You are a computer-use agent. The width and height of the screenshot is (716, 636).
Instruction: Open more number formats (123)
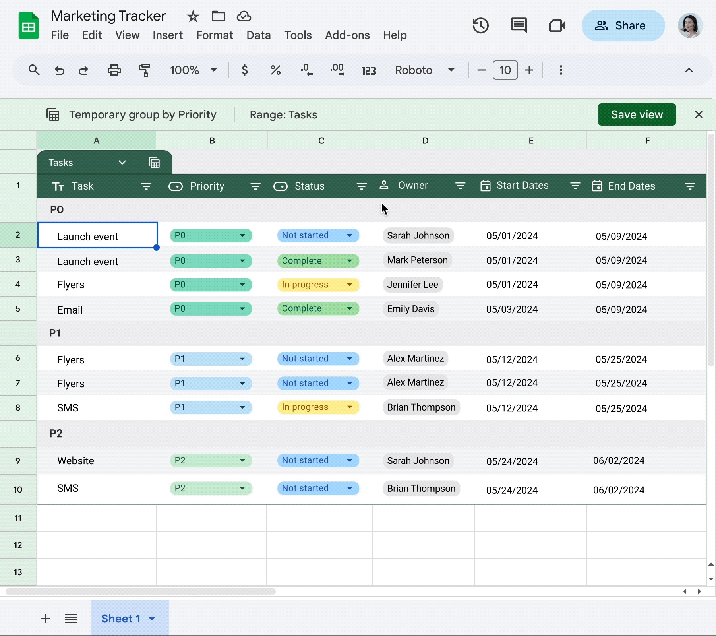pyautogui.click(x=368, y=70)
